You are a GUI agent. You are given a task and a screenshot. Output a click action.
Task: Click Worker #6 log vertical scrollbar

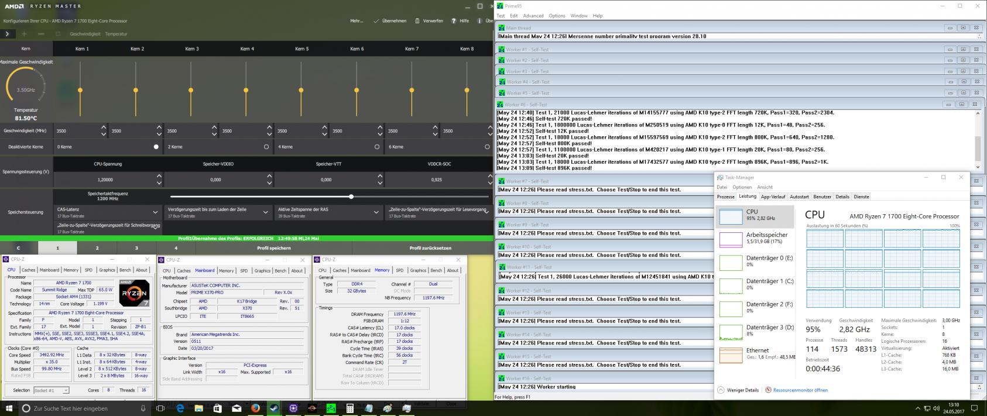[x=978, y=140]
